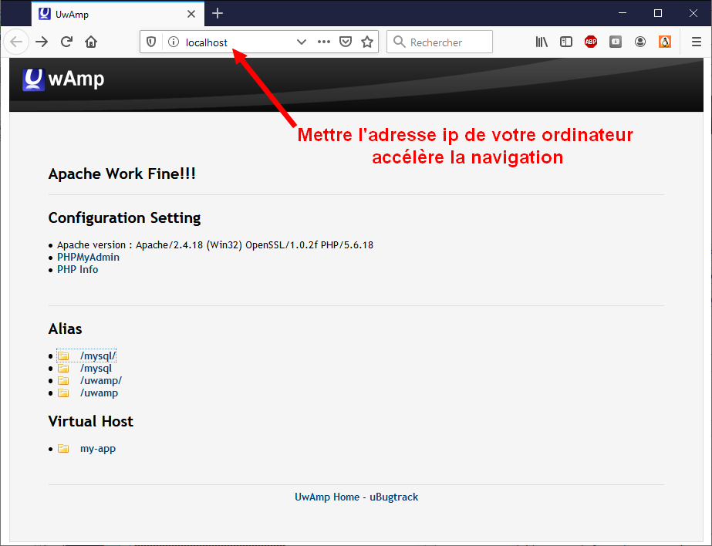The image size is (712, 546).
Task: Open the Firefox hamburger menu
Action: 697,42
